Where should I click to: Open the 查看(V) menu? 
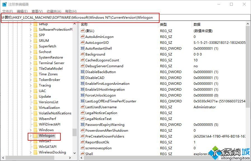coord(37,11)
